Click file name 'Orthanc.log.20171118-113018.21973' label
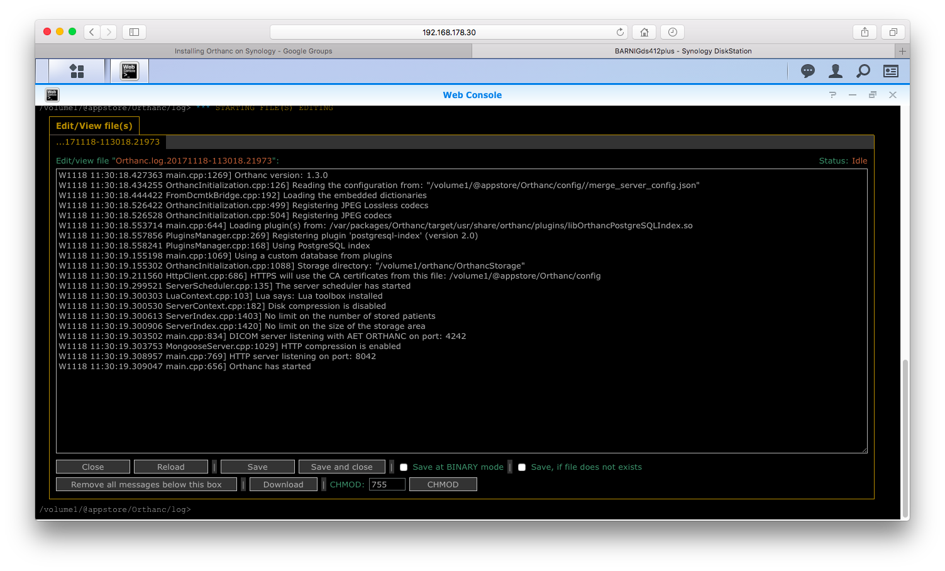This screenshot has width=945, height=571. [x=194, y=161]
